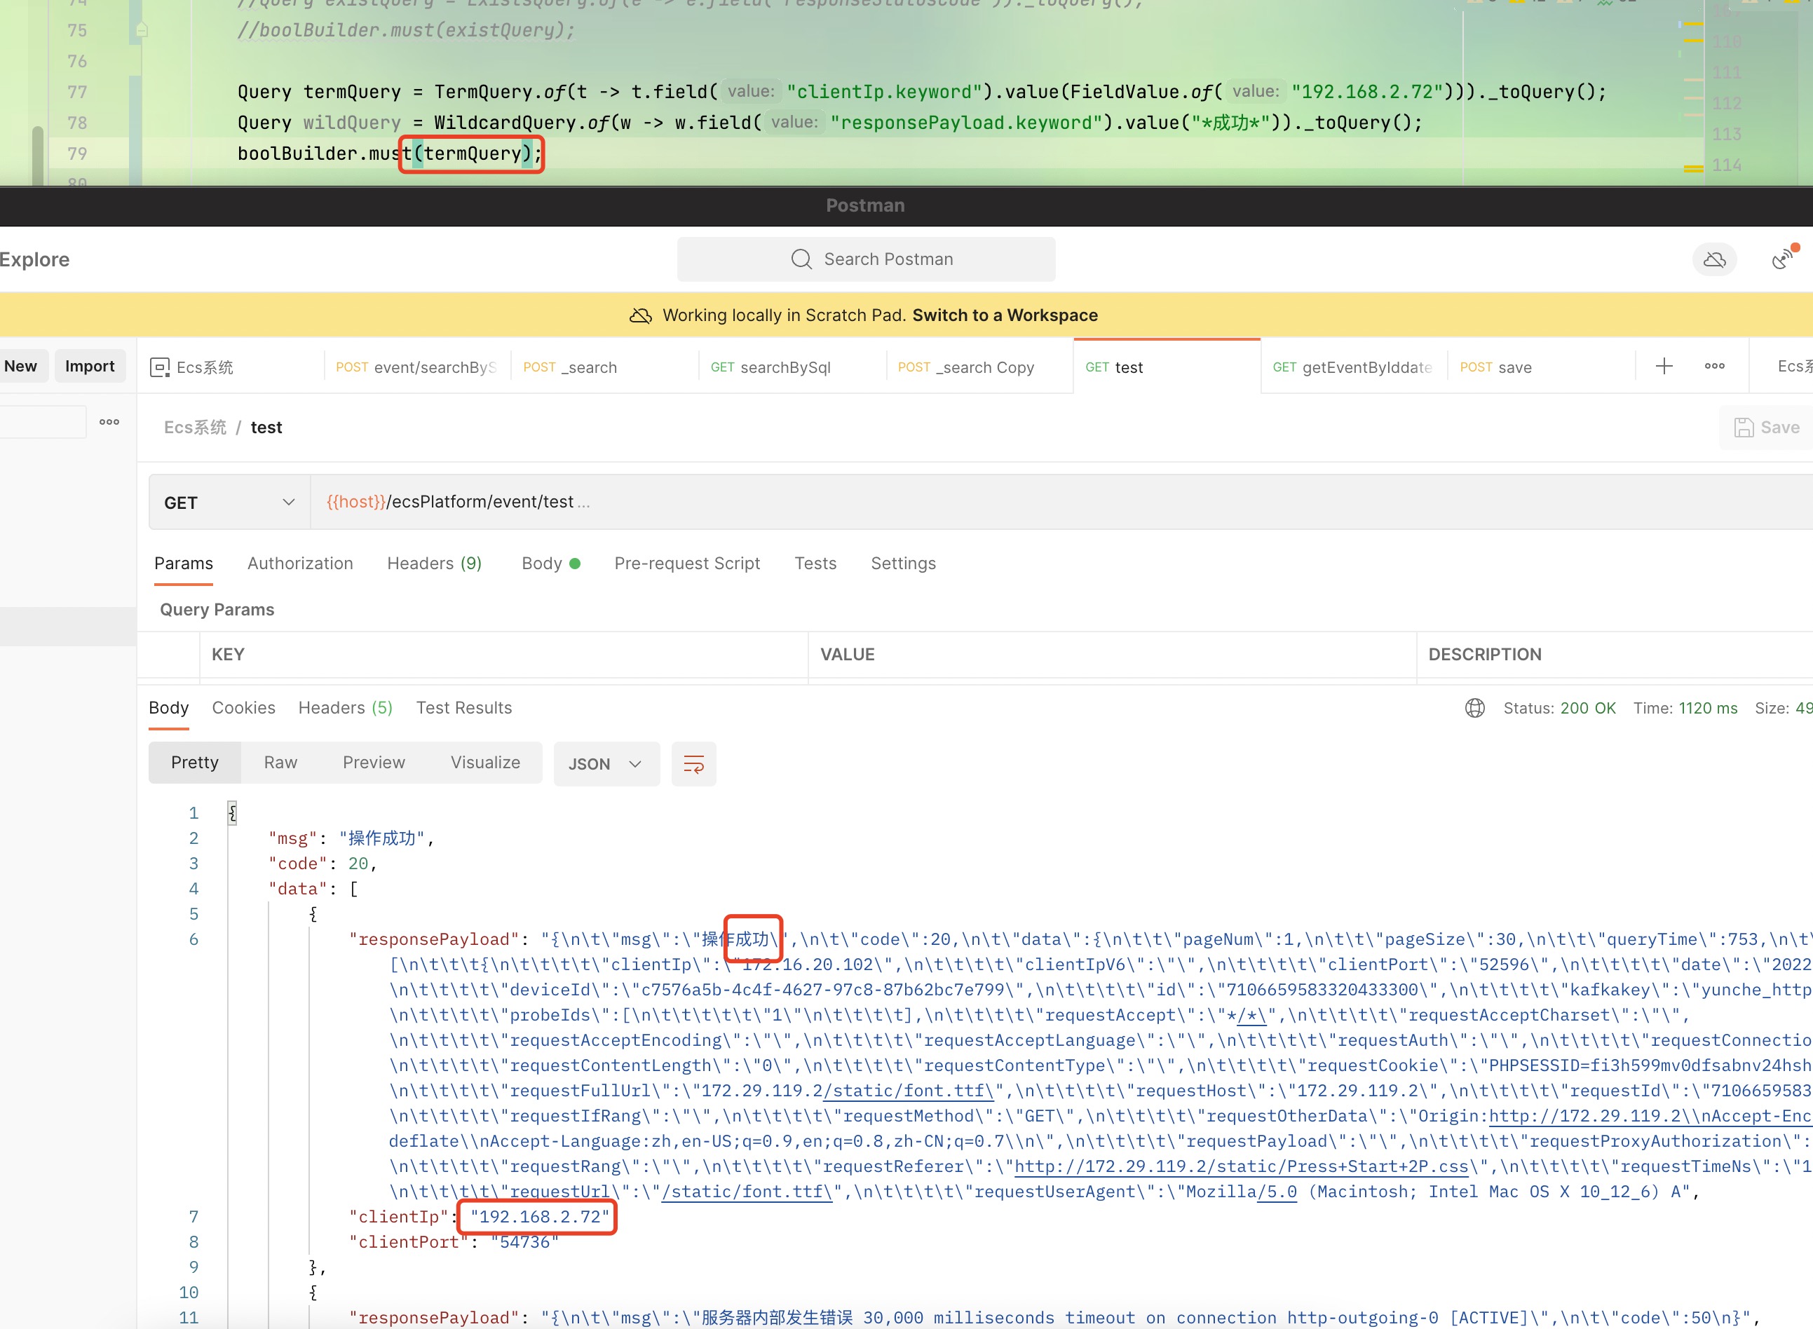Open the request Settings tab
The width and height of the screenshot is (1813, 1329).
point(903,564)
